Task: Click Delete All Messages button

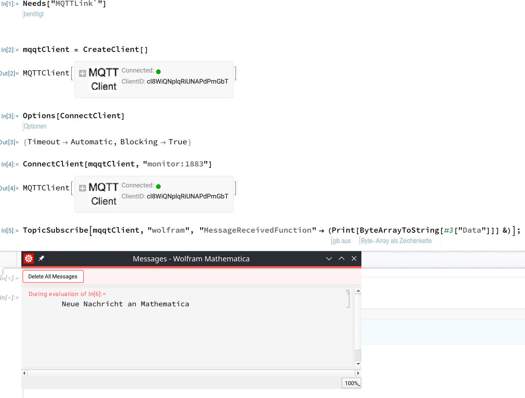Action: point(53,277)
